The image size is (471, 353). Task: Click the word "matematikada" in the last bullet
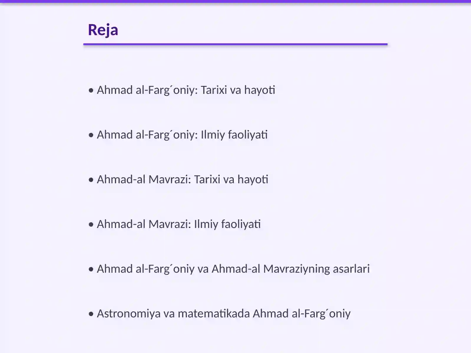[214, 314]
